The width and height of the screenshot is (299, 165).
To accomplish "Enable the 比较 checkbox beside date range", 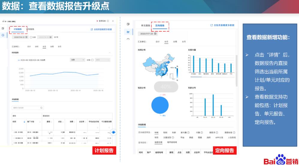I will (31, 37).
